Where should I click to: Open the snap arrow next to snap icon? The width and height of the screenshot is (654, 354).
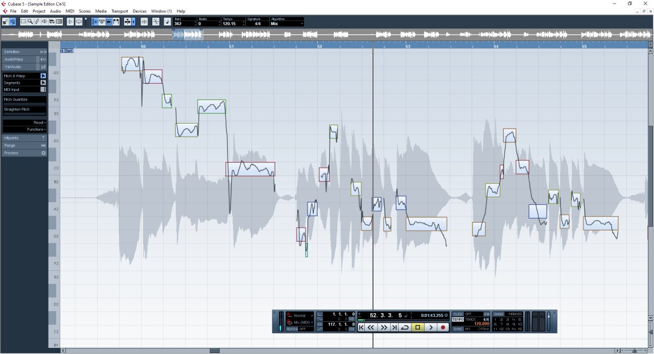point(133,22)
